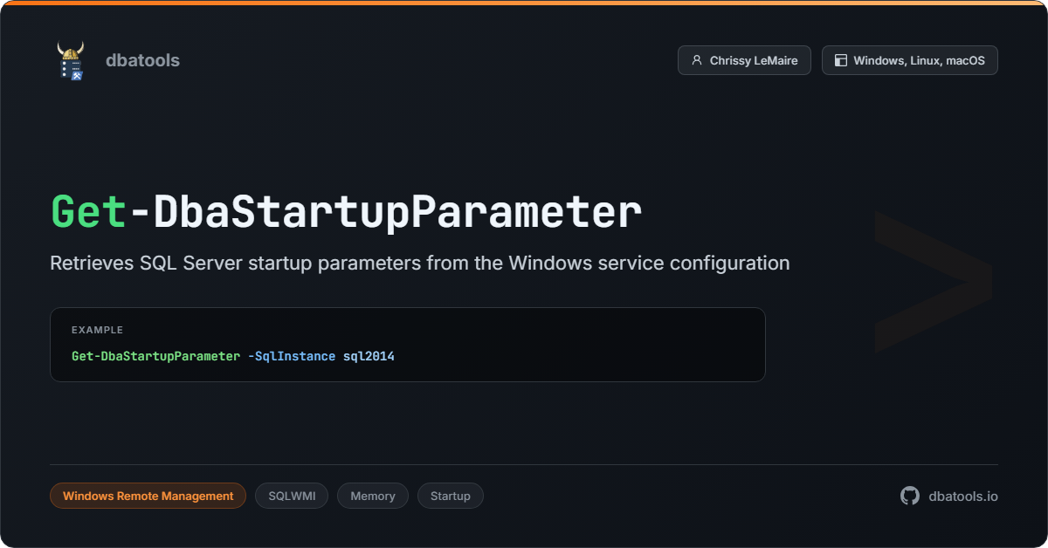Click the -SqlInstance parameter in the example
Screen dimensions: 1048x548
pos(291,356)
